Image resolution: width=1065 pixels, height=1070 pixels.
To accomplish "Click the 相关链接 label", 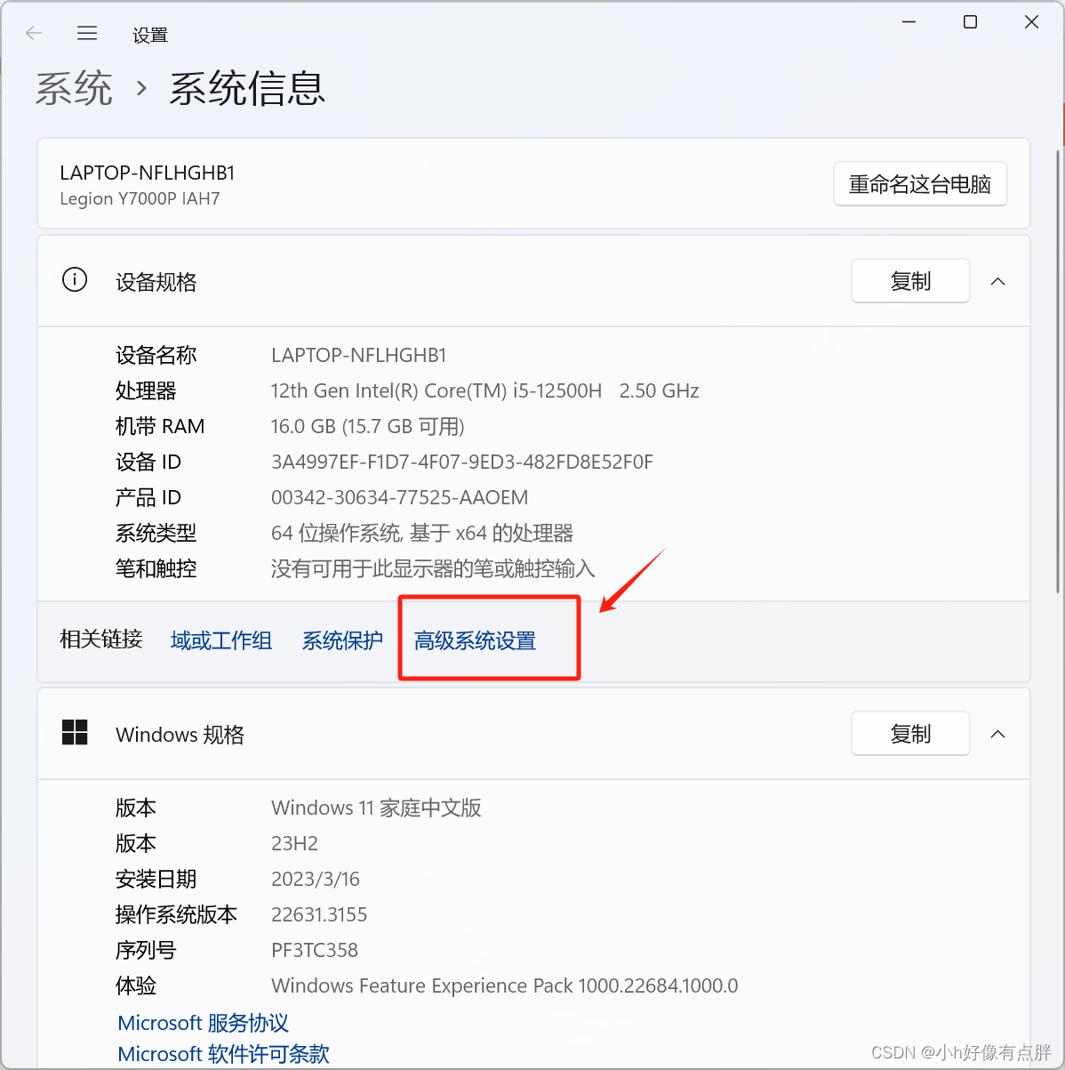I will (101, 639).
